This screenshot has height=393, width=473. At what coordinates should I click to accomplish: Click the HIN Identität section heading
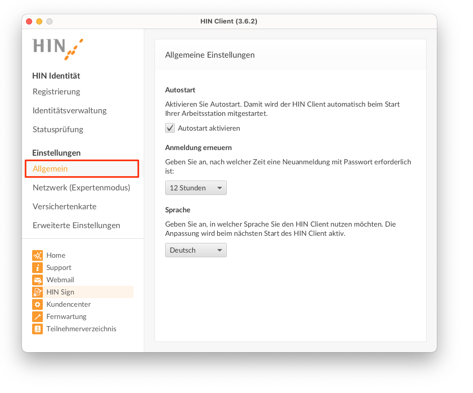(x=56, y=76)
